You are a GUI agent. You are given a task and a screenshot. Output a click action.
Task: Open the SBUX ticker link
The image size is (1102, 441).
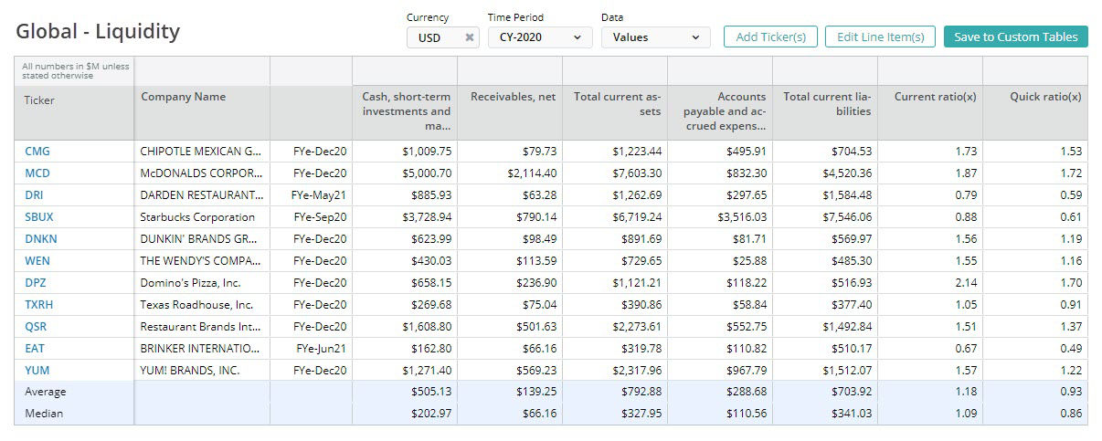coord(37,216)
